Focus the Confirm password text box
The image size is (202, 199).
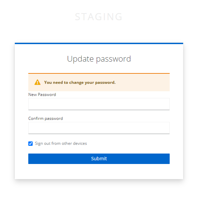tap(99, 128)
